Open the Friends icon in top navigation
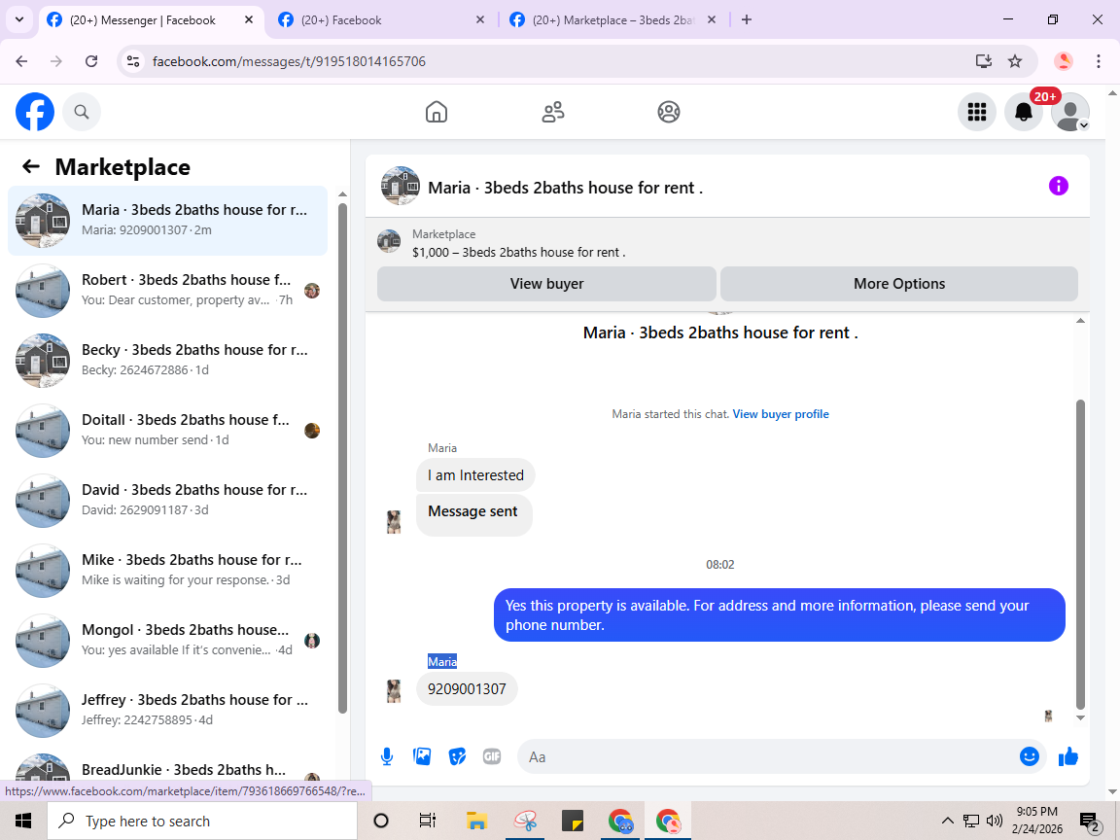The height and width of the screenshot is (840, 1120). tap(553, 112)
